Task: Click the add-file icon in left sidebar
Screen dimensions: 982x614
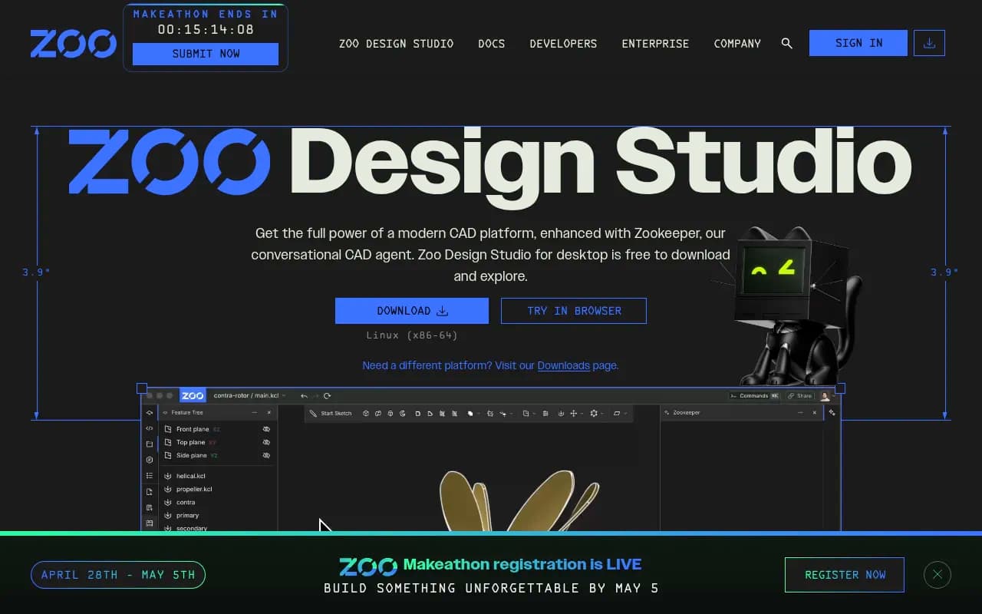Action: (x=150, y=492)
